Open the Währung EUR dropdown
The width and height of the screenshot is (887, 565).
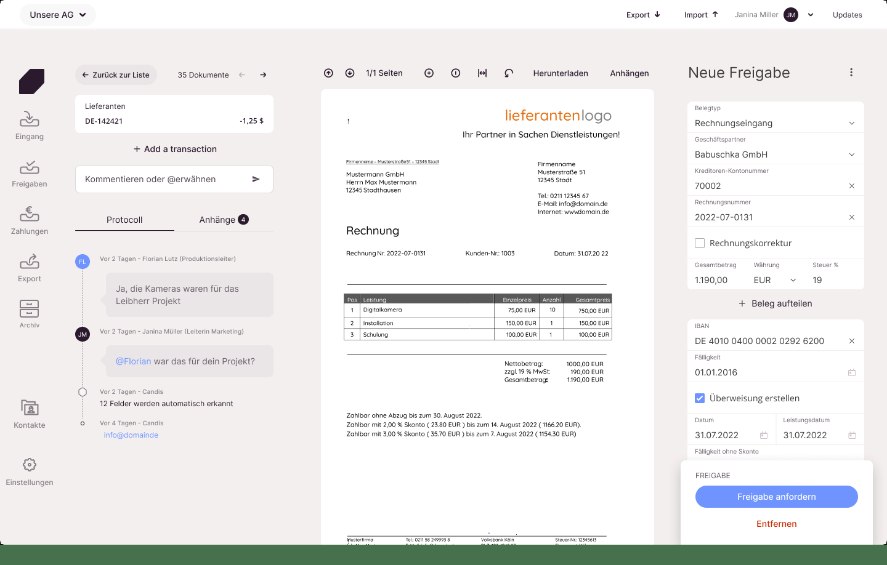[x=775, y=280]
